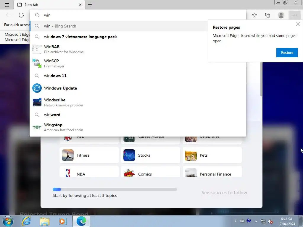
Task: Choose the Windows Update suggestion
Action: (x=138, y=88)
